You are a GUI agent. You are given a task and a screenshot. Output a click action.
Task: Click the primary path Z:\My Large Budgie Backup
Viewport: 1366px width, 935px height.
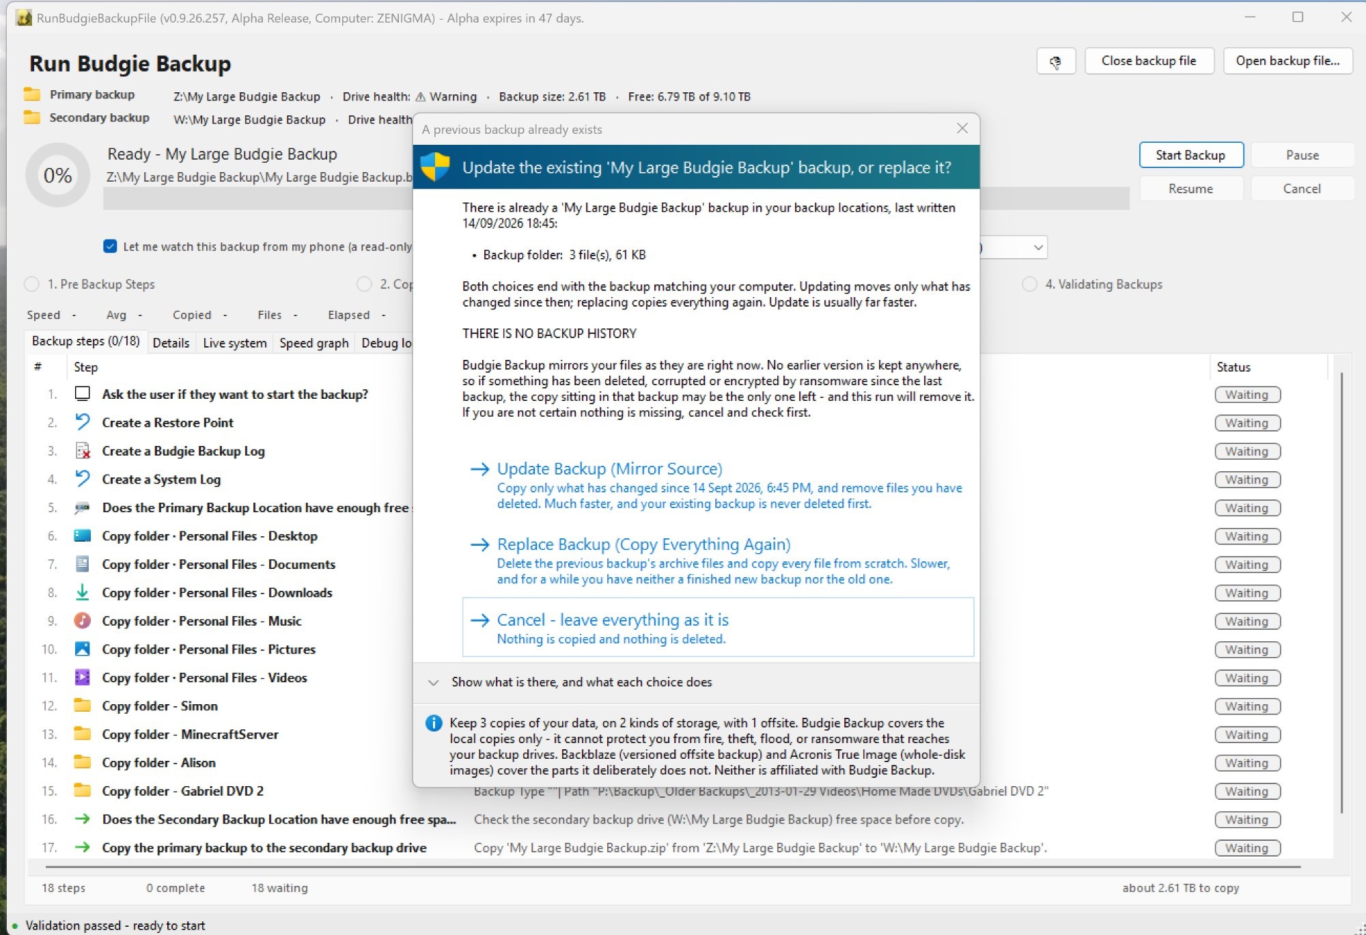[247, 96]
